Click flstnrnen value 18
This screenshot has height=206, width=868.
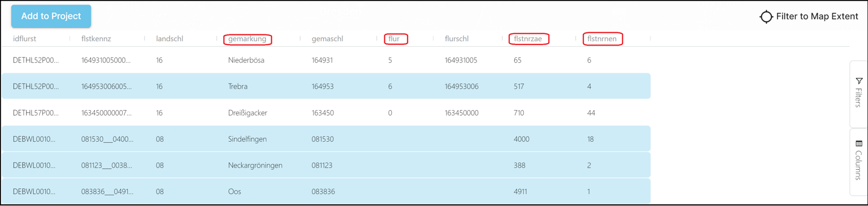coord(591,139)
